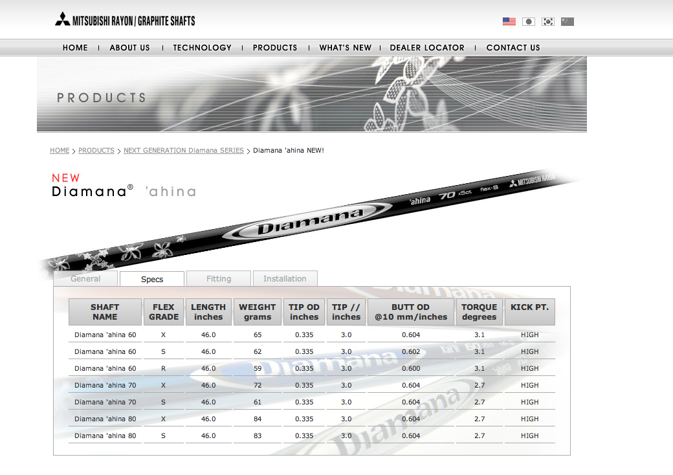The height and width of the screenshot is (475, 673).
Task: Click the 'Diamana 'ahina NEW!' breadcrumb text
Action: pos(289,150)
